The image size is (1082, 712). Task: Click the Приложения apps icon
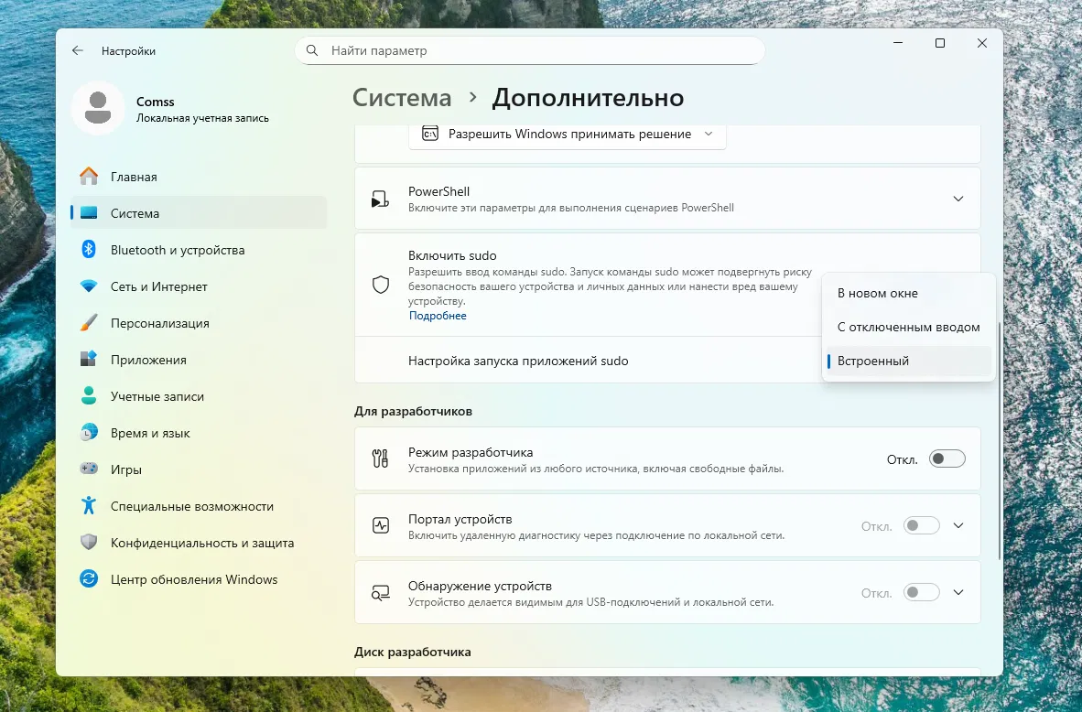point(88,360)
